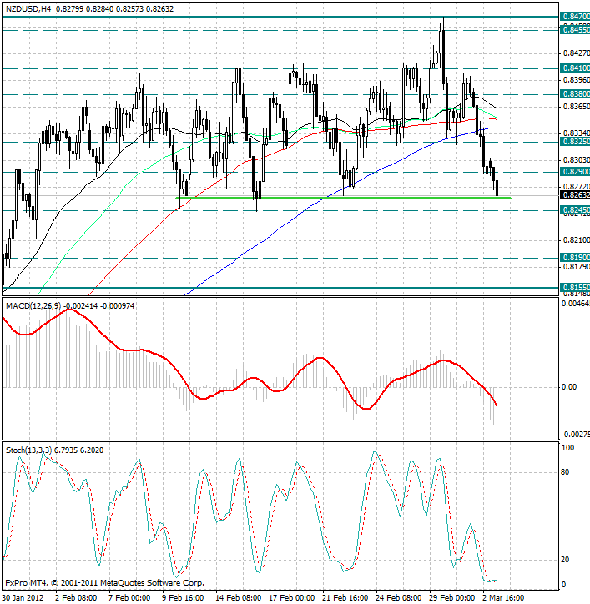Select the 0.84700 price level label

tap(574, 16)
